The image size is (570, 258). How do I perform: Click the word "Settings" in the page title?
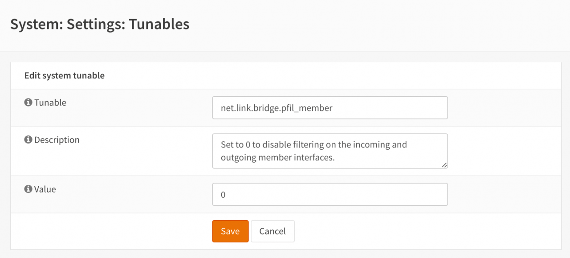[94, 24]
